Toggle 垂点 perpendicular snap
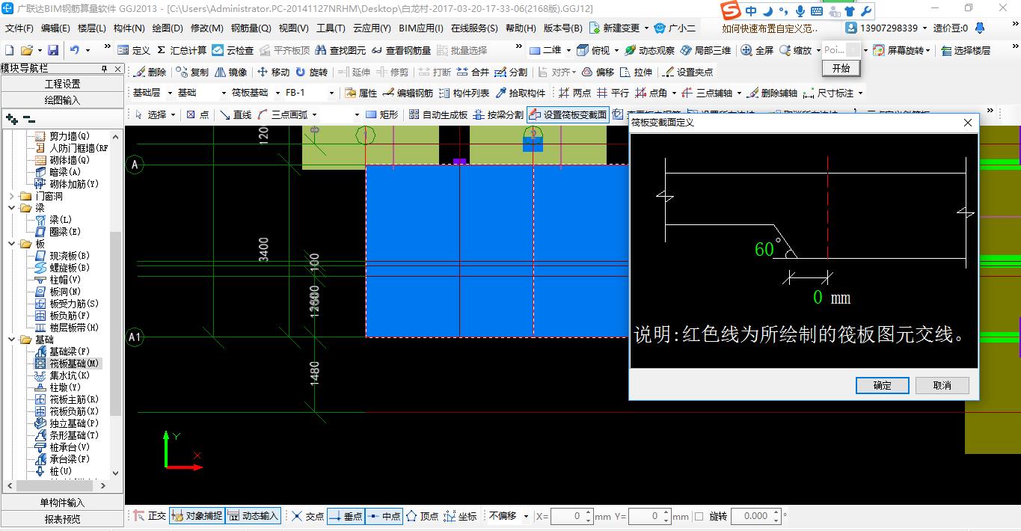1021x531 pixels. pyautogui.click(x=346, y=516)
